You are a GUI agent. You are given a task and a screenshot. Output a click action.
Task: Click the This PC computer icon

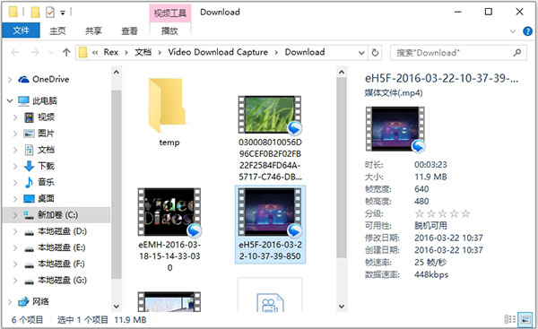click(x=23, y=101)
